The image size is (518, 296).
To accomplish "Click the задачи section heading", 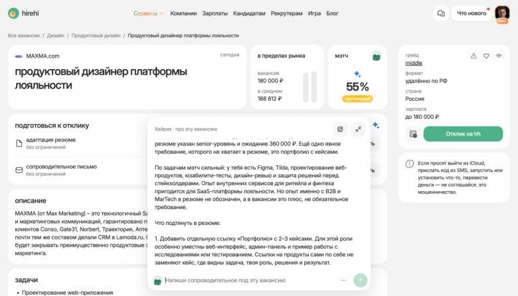I will click(x=27, y=280).
